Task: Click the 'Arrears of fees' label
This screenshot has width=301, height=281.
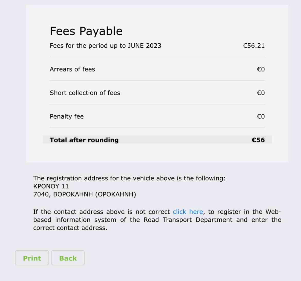Action: click(x=72, y=69)
